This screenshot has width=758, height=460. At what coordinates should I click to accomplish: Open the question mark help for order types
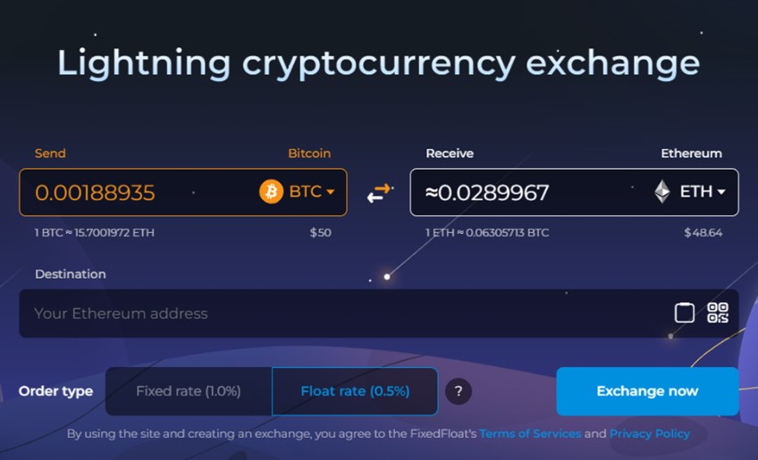(459, 391)
